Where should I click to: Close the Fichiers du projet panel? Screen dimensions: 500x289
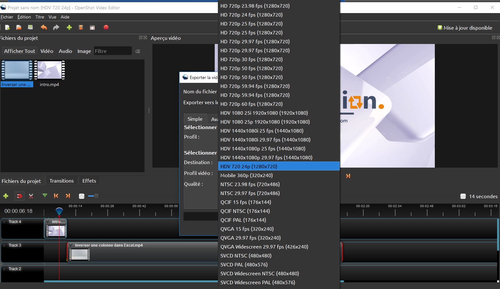145,38
